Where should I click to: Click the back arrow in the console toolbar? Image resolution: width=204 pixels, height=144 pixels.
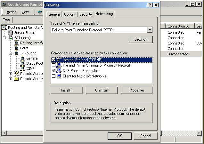pos(40,12)
